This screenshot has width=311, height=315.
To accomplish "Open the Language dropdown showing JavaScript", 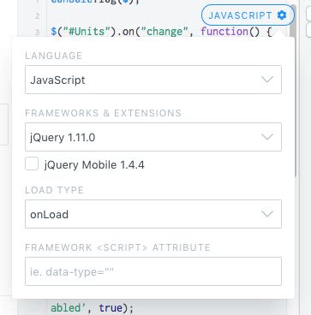I will pos(153,80).
